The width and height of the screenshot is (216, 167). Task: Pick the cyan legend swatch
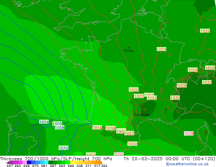click(x=46, y=162)
